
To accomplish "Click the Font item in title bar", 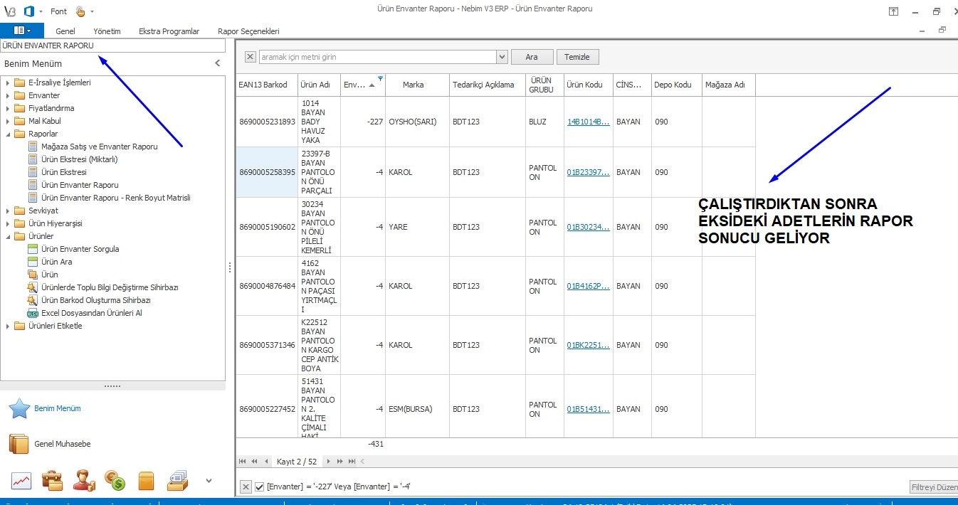I will (58, 11).
